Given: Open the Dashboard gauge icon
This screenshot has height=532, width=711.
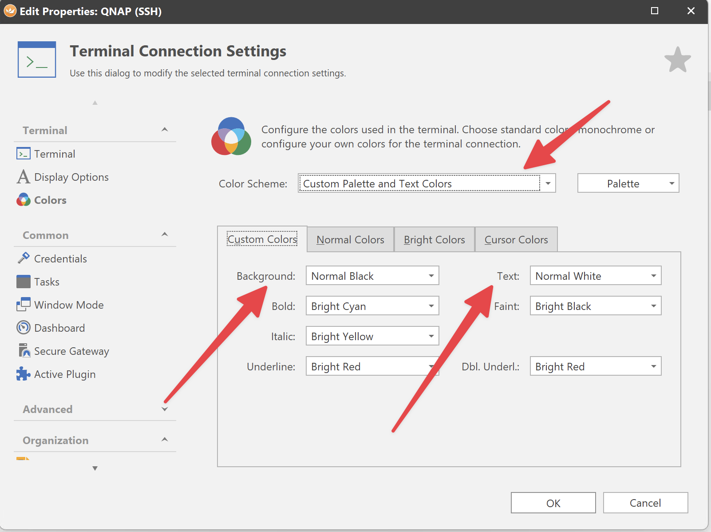Looking at the screenshot, I should [24, 328].
